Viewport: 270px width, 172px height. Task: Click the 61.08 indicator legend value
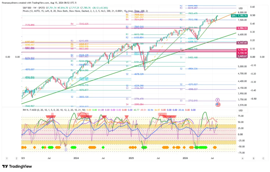(x=101, y=110)
